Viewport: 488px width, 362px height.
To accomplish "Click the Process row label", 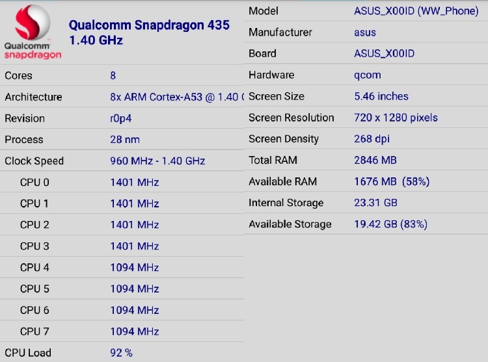I will pos(24,140).
